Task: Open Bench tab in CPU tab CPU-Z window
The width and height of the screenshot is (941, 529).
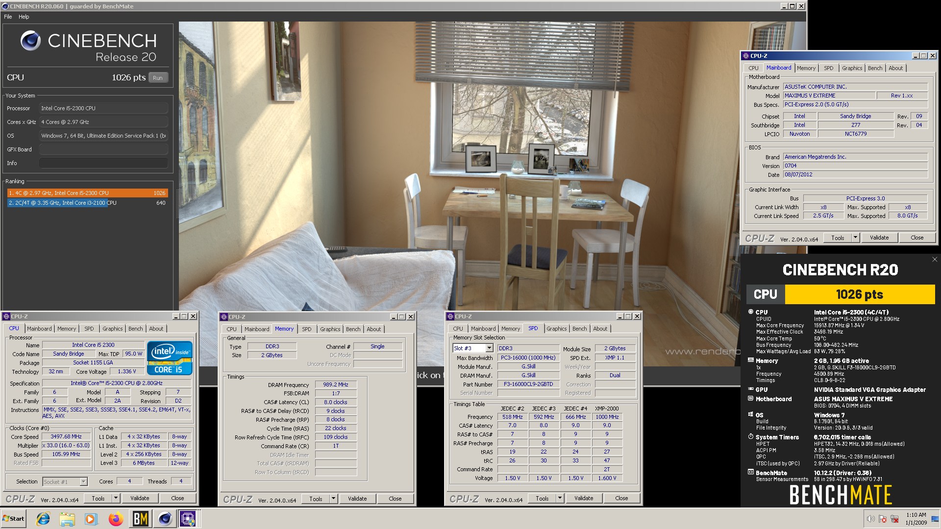Action: 135,329
